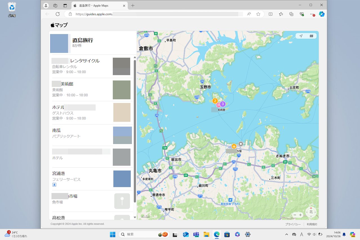Open the Favorites list button
360x240 pixels.
coord(281,14)
